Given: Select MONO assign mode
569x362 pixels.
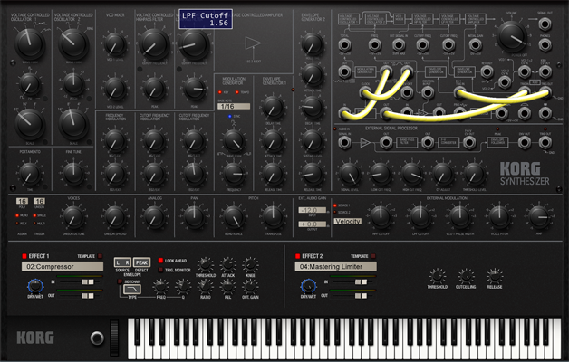Looking at the screenshot, I should [x=17, y=215].
